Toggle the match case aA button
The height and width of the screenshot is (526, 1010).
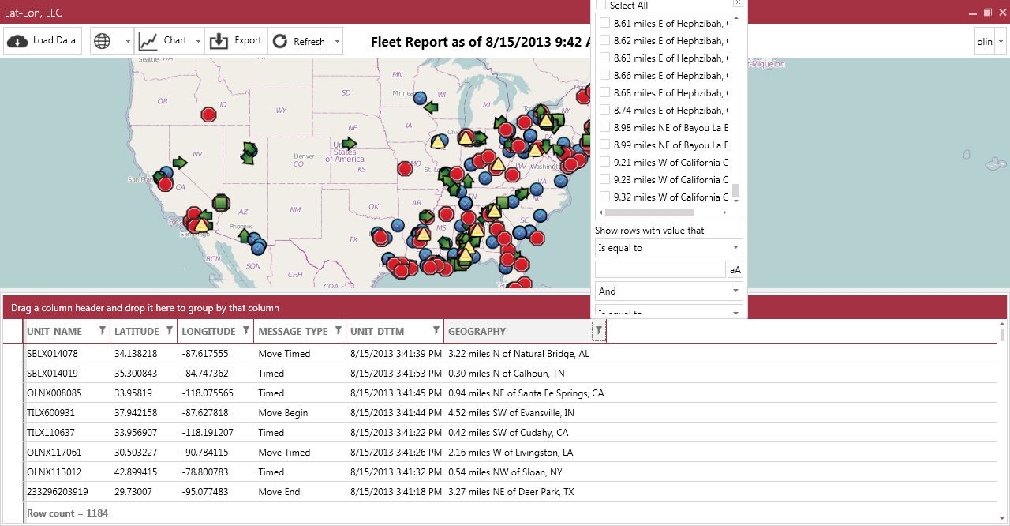(x=735, y=270)
